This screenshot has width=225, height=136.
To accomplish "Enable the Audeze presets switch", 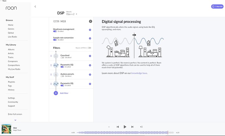I will [62, 76].
